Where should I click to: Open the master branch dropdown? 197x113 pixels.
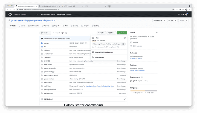tap(45, 33)
